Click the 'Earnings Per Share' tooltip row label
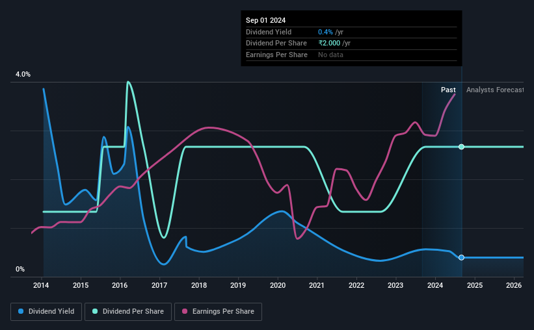This screenshot has width=534, height=330. coord(276,55)
